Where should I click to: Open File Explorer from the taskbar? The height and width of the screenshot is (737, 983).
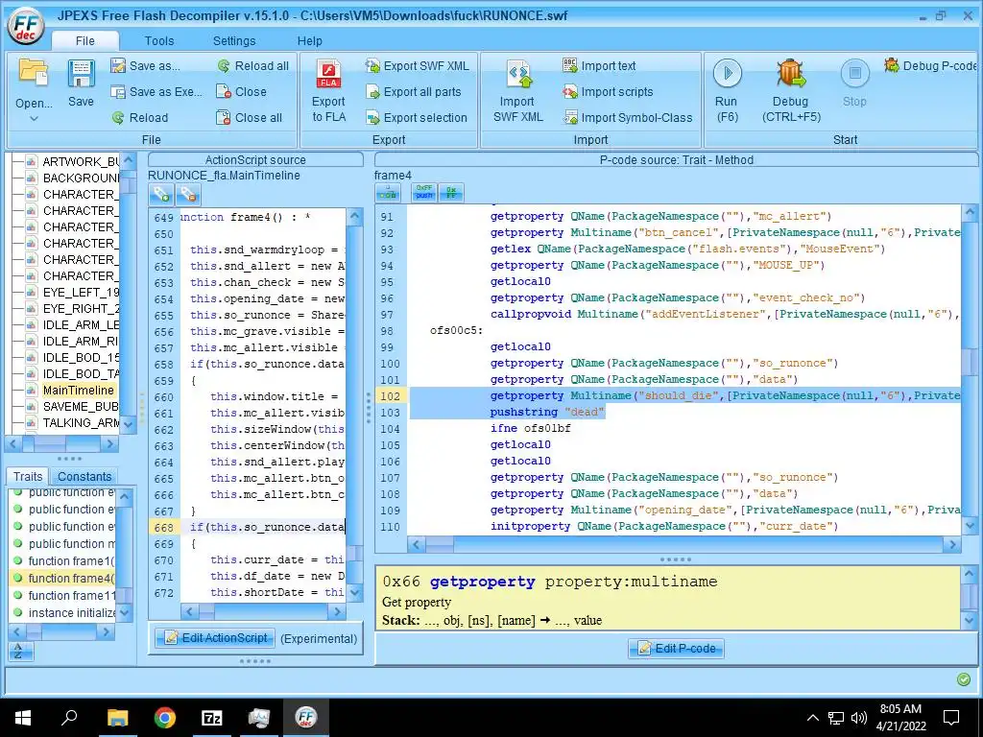coord(117,718)
